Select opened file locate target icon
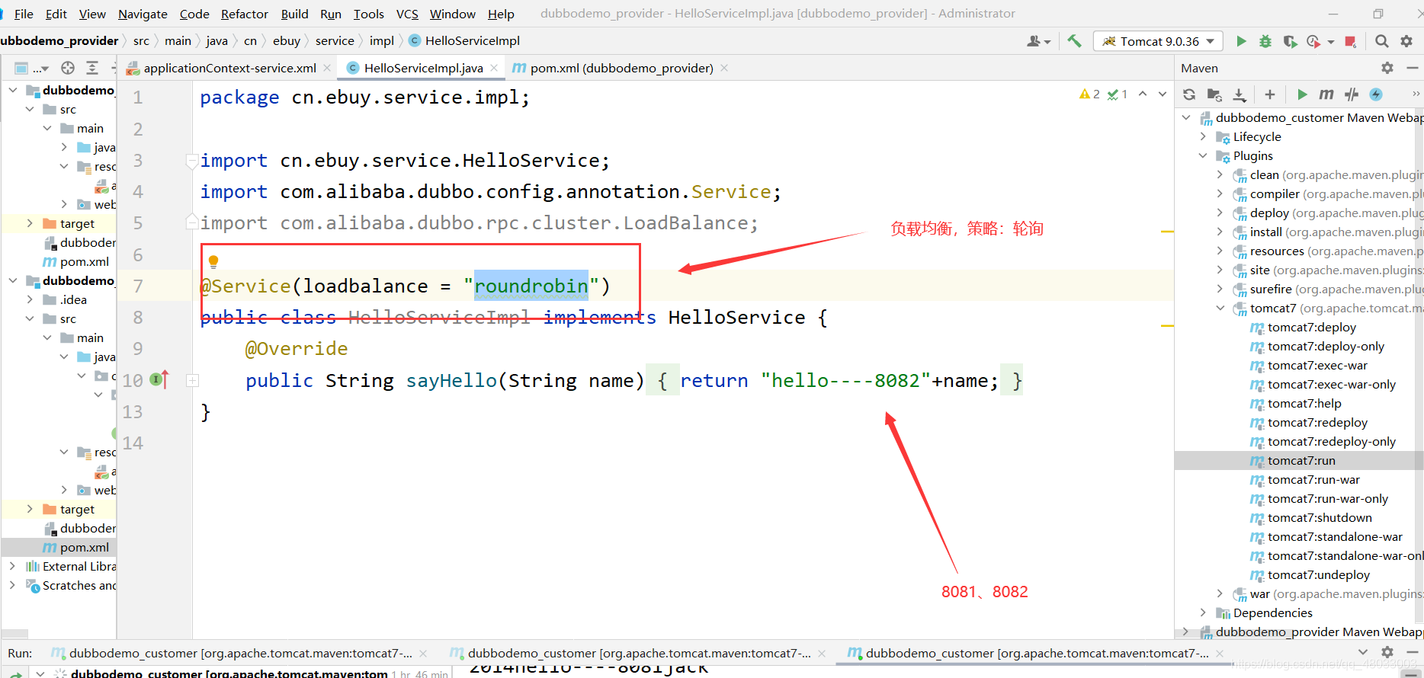The height and width of the screenshot is (678, 1424). pos(68,68)
